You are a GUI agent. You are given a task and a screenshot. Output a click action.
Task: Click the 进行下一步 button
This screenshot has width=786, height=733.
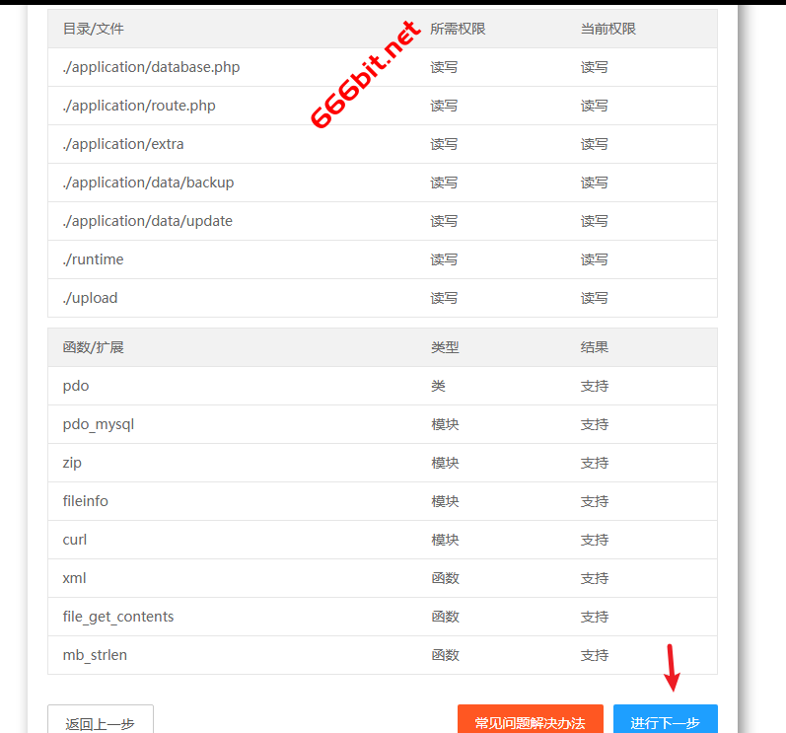[665, 720]
